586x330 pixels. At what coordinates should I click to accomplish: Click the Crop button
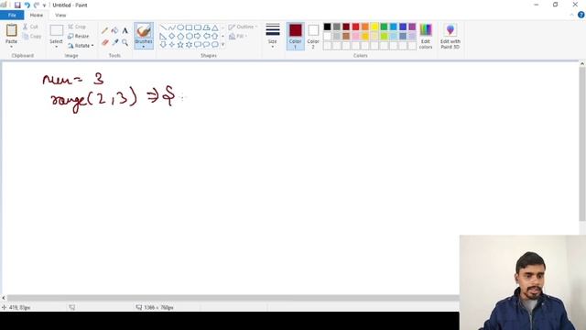tap(77, 27)
